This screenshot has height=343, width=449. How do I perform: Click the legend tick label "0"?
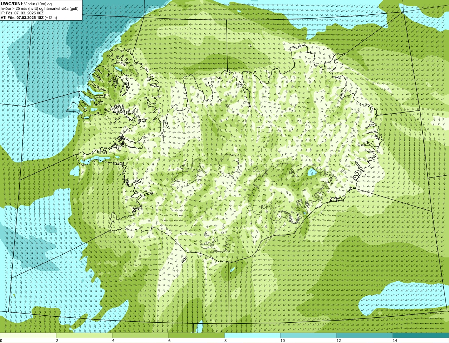[x=1, y=341]
